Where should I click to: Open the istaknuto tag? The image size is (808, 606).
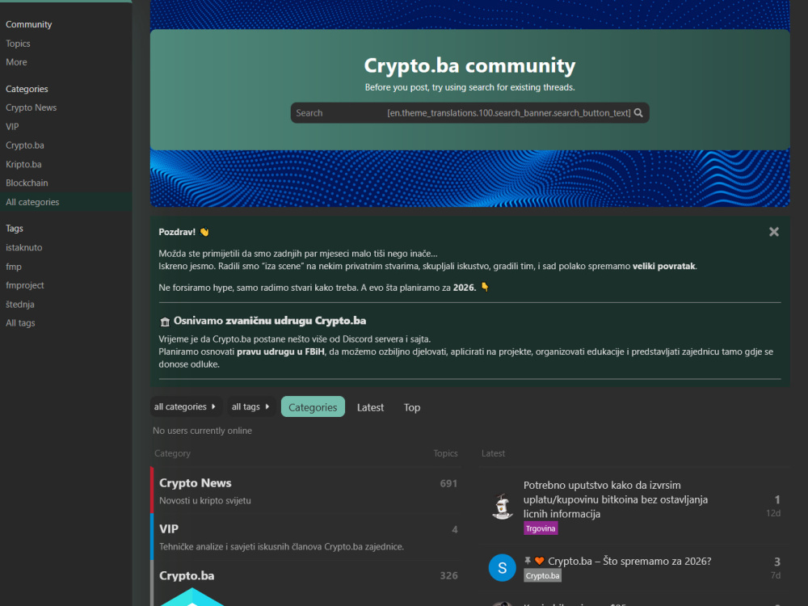pyautogui.click(x=24, y=247)
